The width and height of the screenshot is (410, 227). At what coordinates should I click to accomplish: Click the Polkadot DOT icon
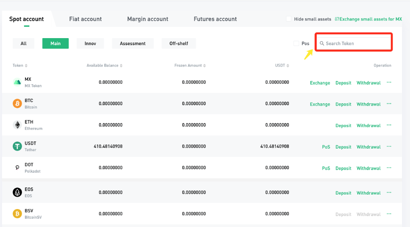[x=17, y=168]
